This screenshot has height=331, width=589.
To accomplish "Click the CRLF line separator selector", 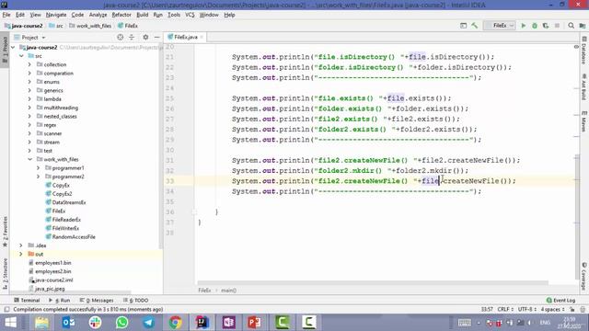I will pos(505,309).
